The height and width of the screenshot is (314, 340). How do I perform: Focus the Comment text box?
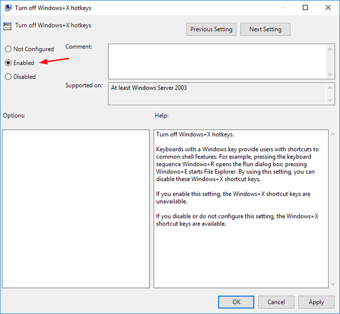pos(216,61)
